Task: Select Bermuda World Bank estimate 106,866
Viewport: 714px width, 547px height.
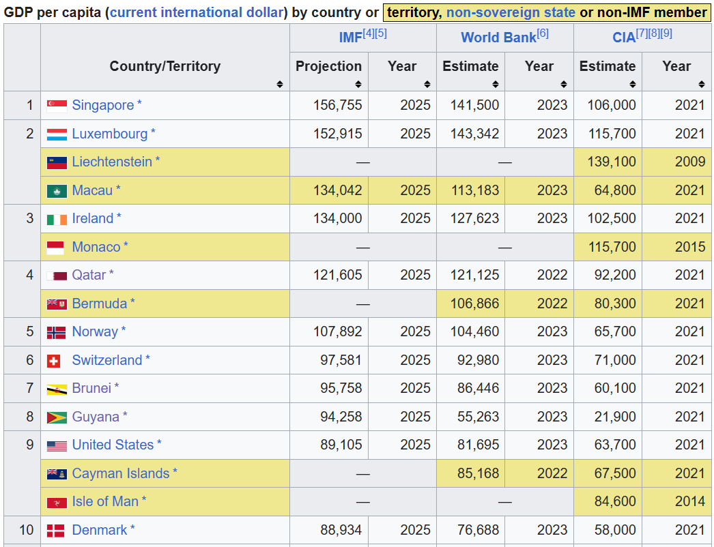Action: click(474, 304)
